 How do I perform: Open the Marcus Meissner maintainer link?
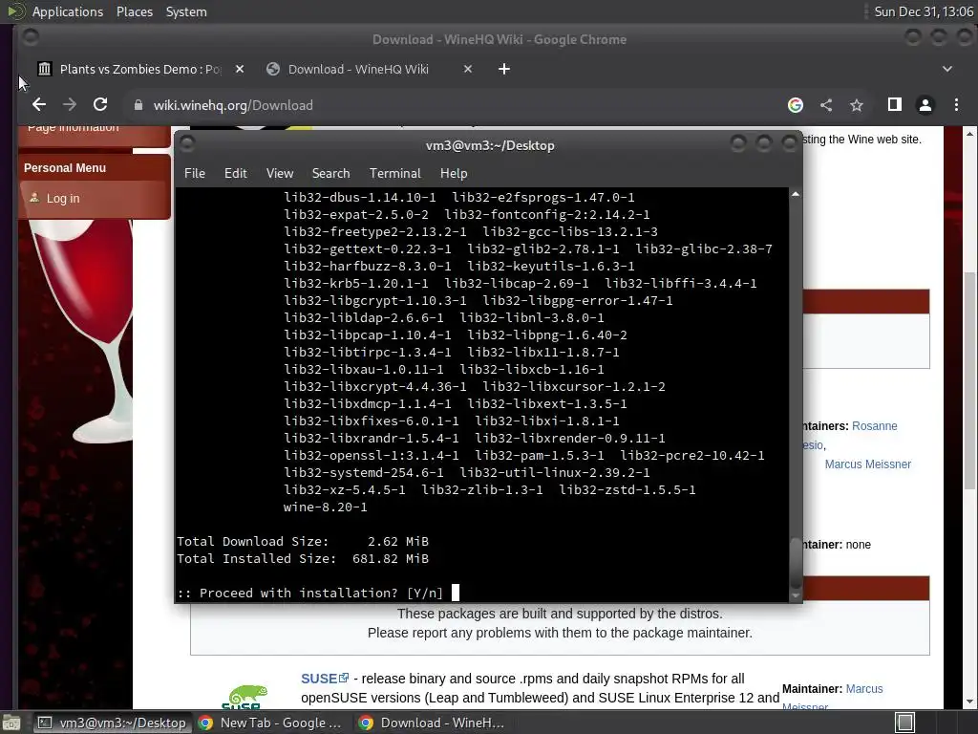coord(867,464)
